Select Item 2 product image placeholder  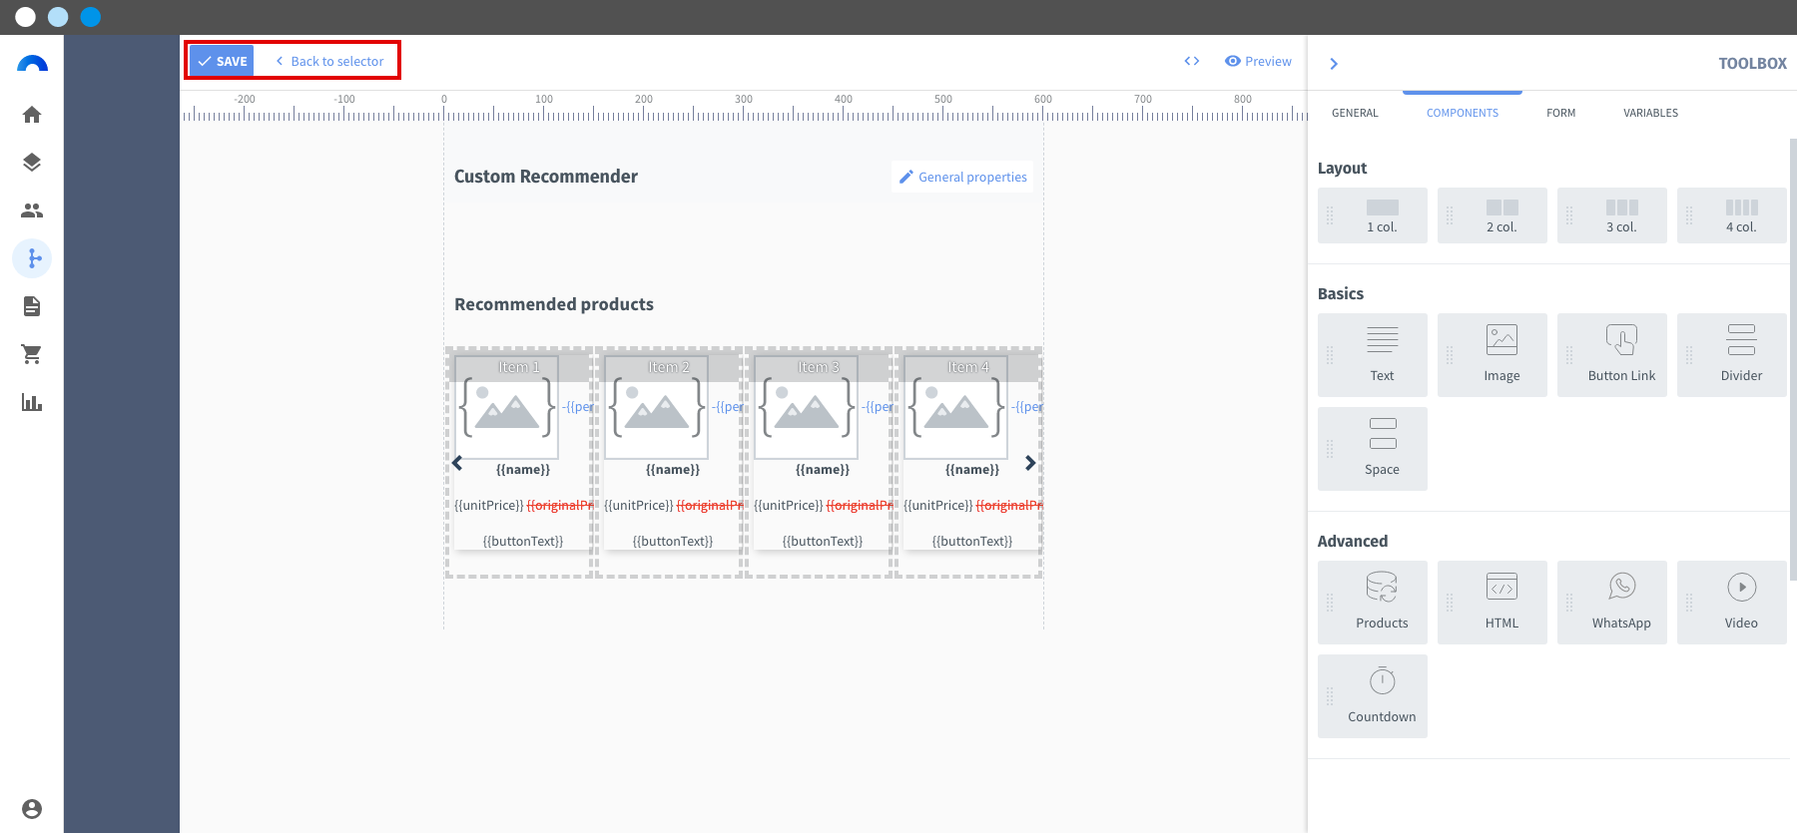coord(656,408)
